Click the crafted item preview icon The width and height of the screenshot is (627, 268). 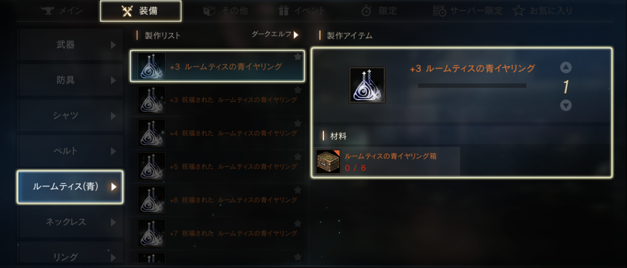point(367,85)
